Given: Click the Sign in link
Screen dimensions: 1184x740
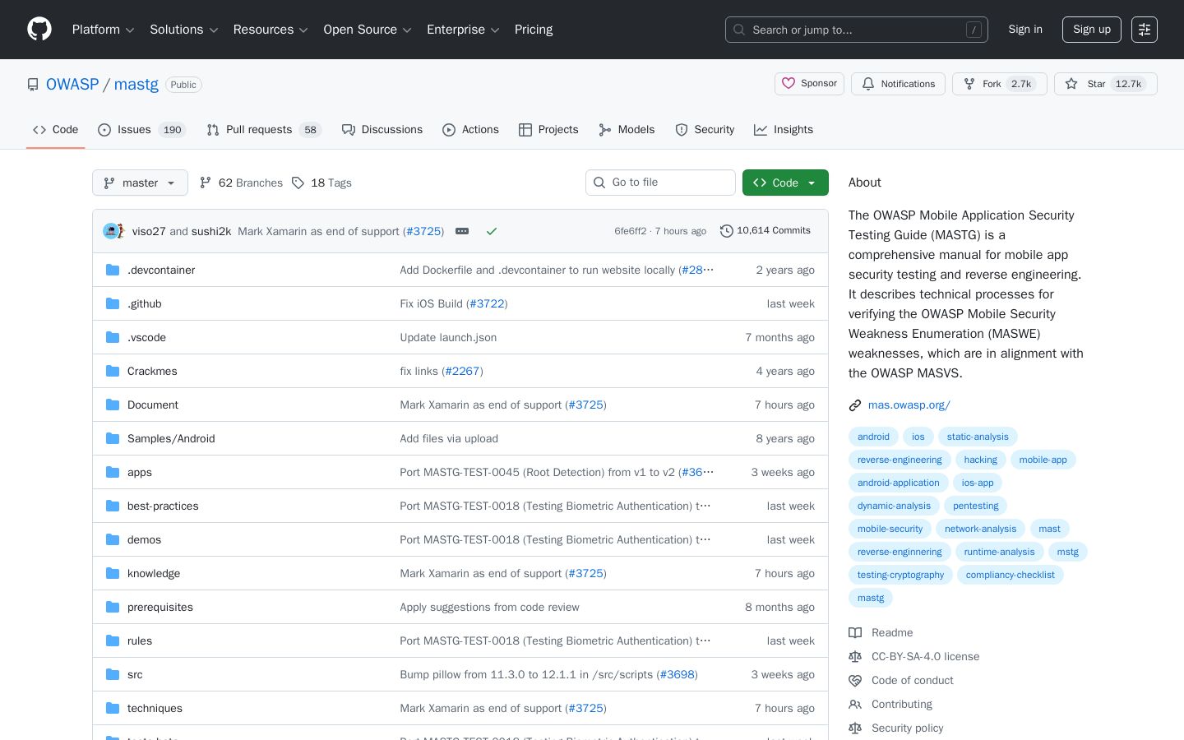Looking at the screenshot, I should tap(1025, 30).
